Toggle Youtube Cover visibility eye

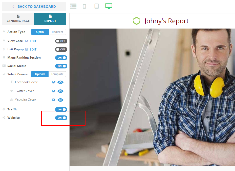[x=60, y=100]
